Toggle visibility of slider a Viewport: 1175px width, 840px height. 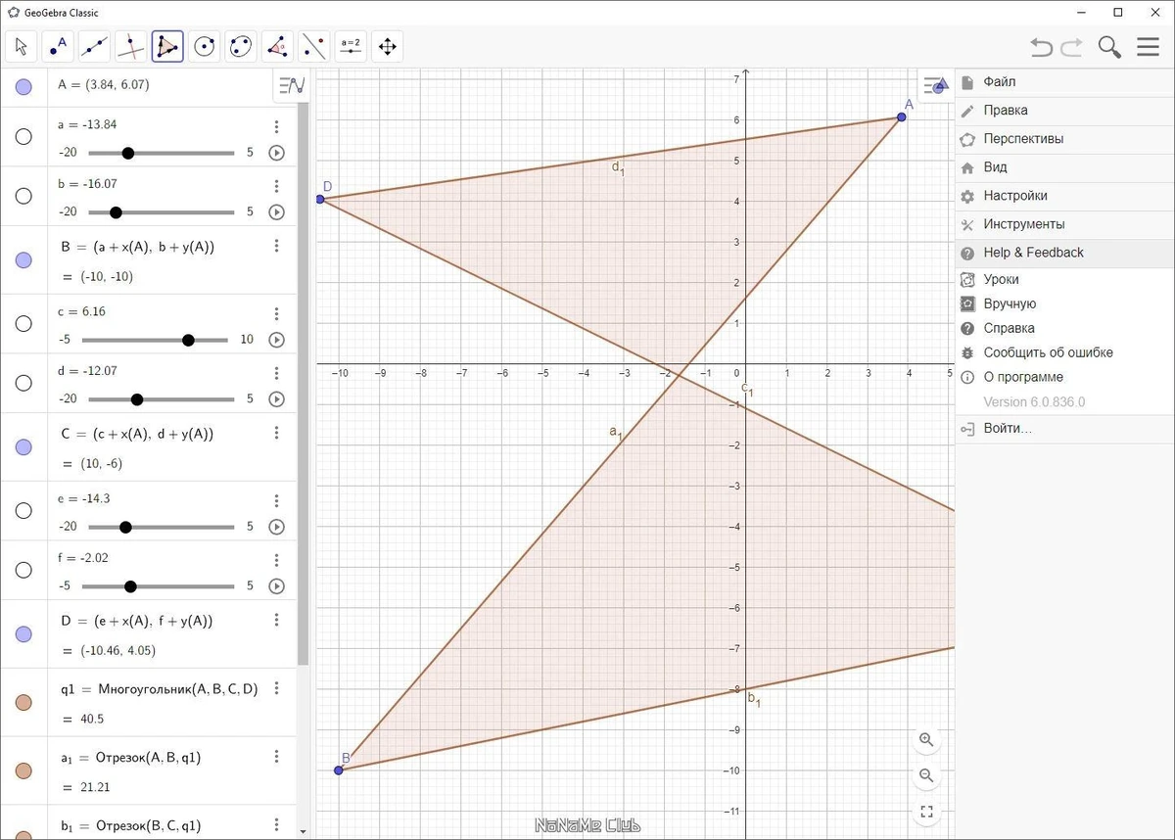coord(23,136)
